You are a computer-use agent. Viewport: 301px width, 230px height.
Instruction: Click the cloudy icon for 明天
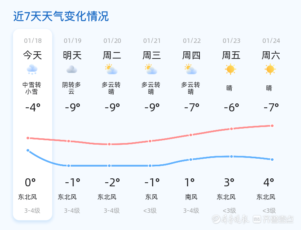pyautogui.click(x=72, y=69)
